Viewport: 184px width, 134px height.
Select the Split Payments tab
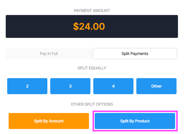click(x=135, y=54)
